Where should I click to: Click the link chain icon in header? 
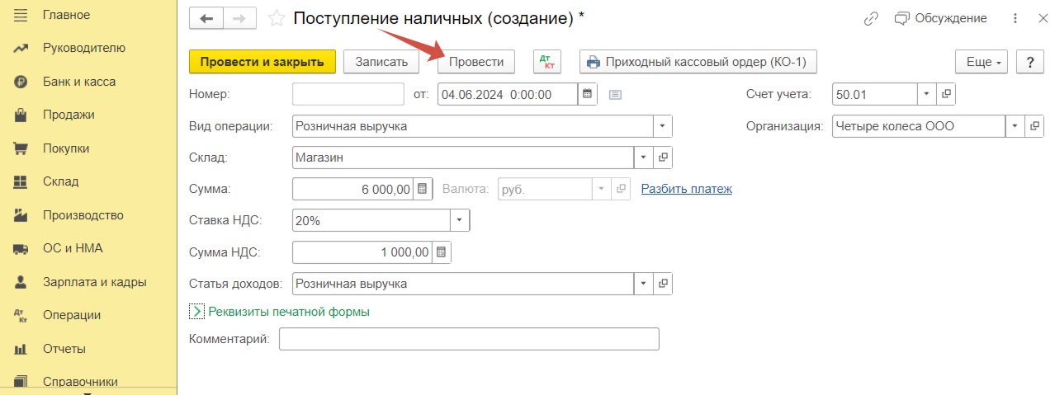click(870, 18)
